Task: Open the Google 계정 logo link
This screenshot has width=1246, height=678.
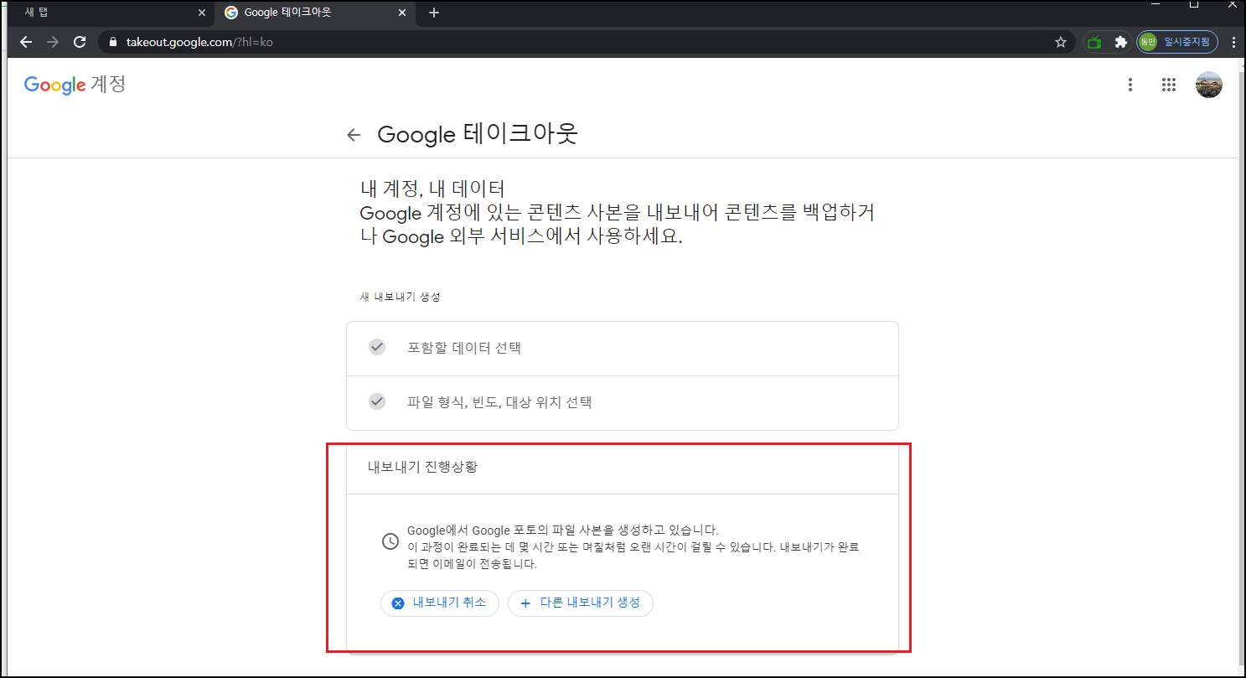Action: [75, 85]
